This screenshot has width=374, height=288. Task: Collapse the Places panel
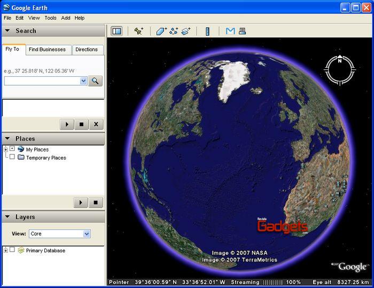7,139
